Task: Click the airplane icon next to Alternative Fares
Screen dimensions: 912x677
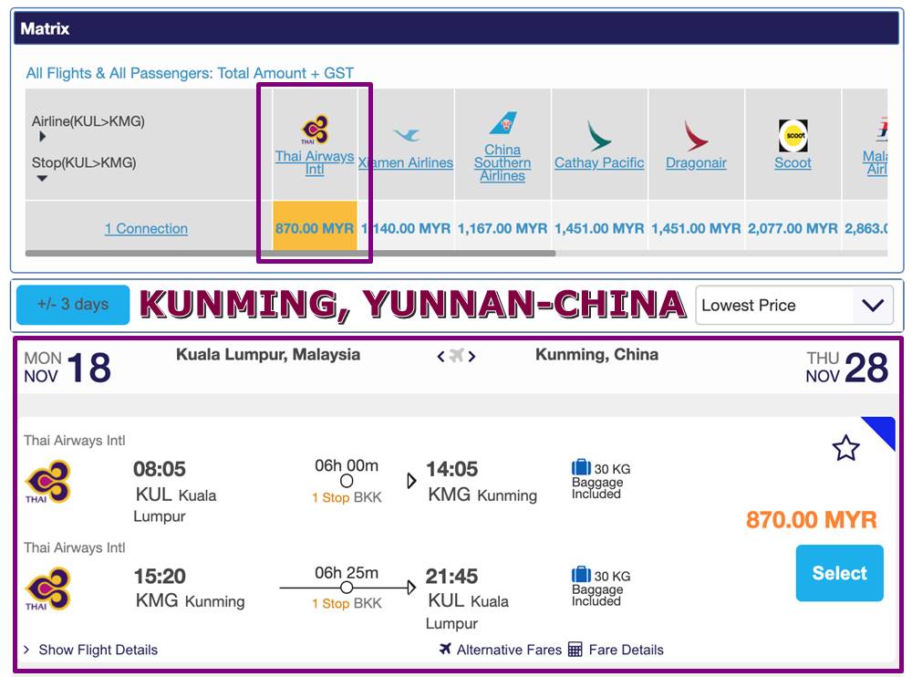Action: 446,649
